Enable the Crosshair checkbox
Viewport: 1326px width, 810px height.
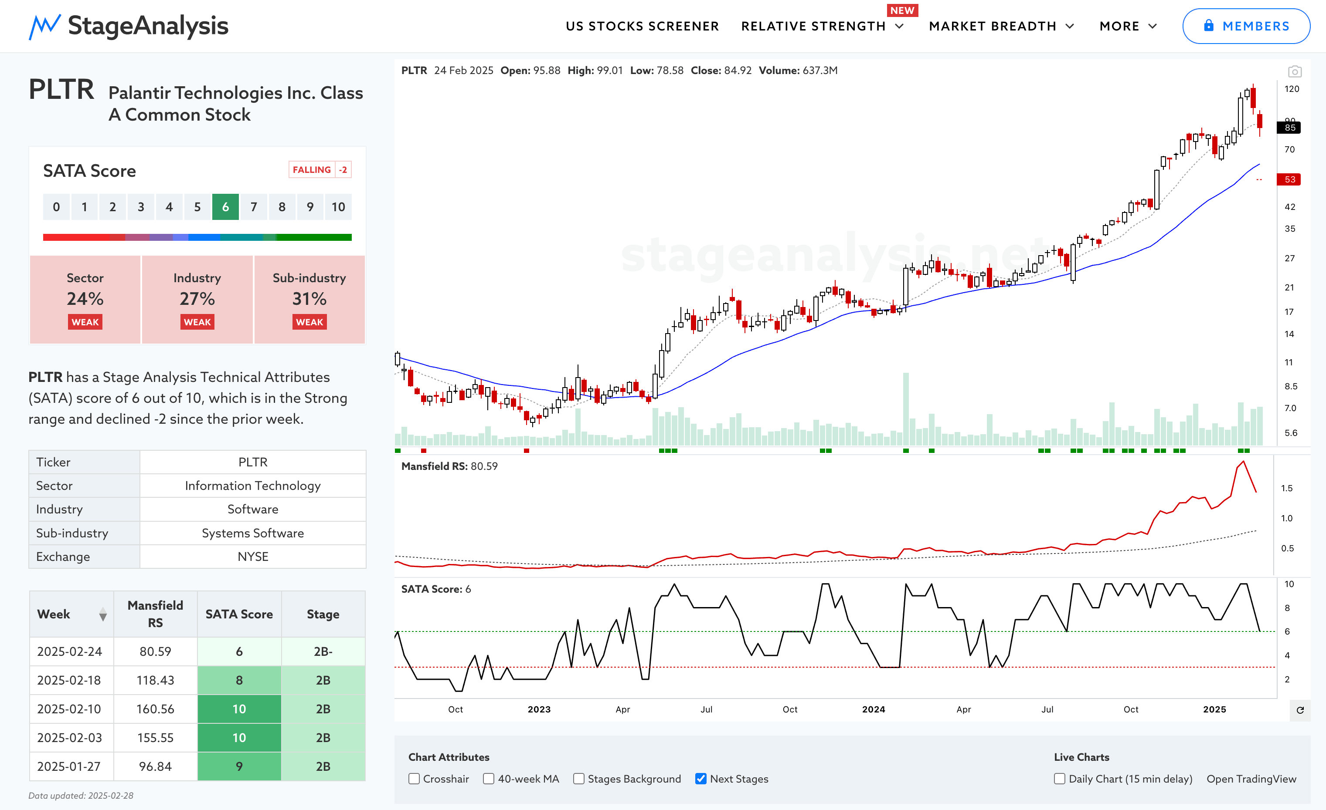tap(414, 779)
